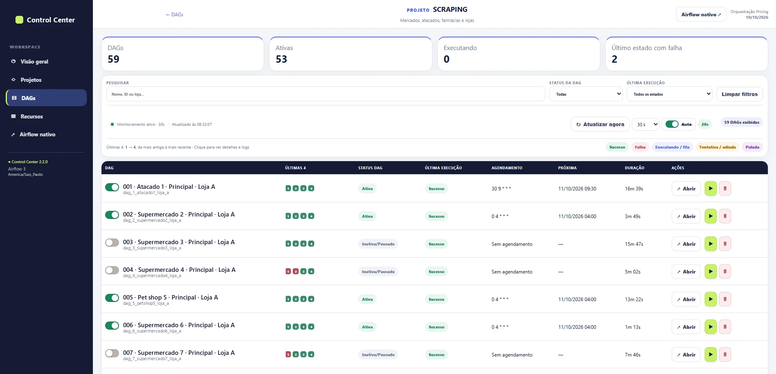Image resolution: width=776 pixels, height=374 pixels.
Task: Delete DAG 004 Supermercado 4 trash icon
Action: pos(725,271)
